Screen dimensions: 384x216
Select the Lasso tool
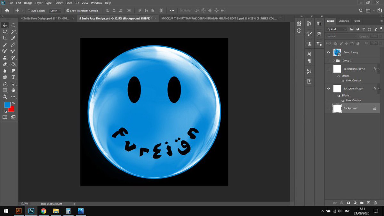tap(5, 32)
